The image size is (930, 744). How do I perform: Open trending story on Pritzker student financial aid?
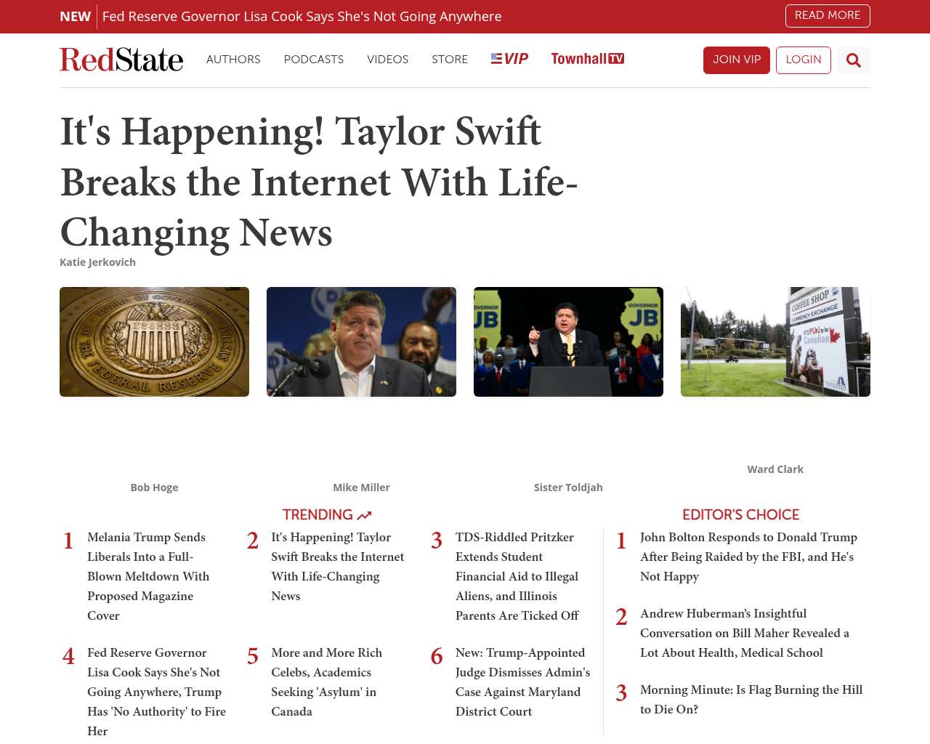click(517, 576)
